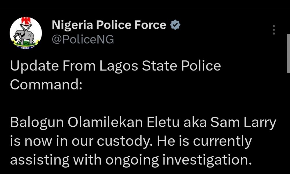
Task: Click the blue verified badge
Action: point(175,25)
